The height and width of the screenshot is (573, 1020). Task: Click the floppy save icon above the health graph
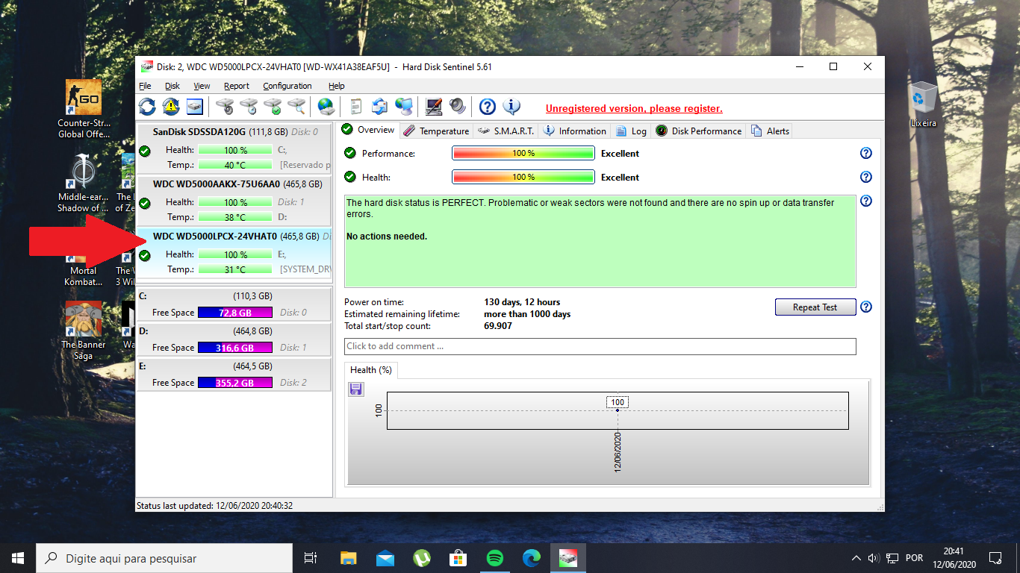coord(356,389)
